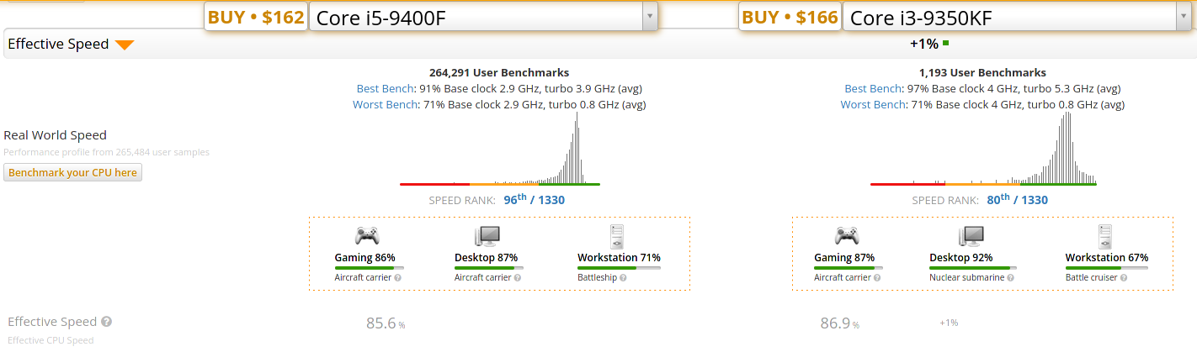Click the +1% green indicator in header row

click(x=929, y=44)
